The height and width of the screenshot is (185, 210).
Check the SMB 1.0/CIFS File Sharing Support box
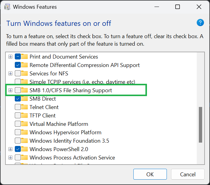(17, 90)
